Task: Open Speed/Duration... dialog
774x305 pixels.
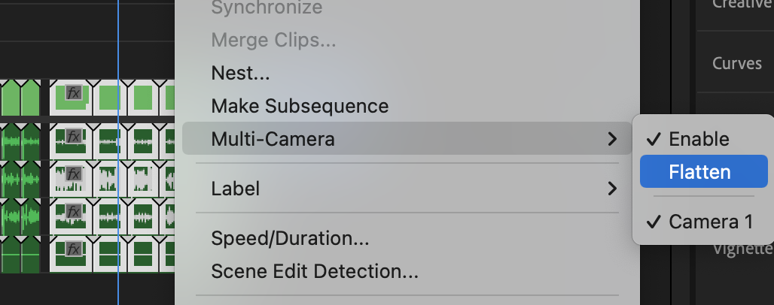Action: 290,238
